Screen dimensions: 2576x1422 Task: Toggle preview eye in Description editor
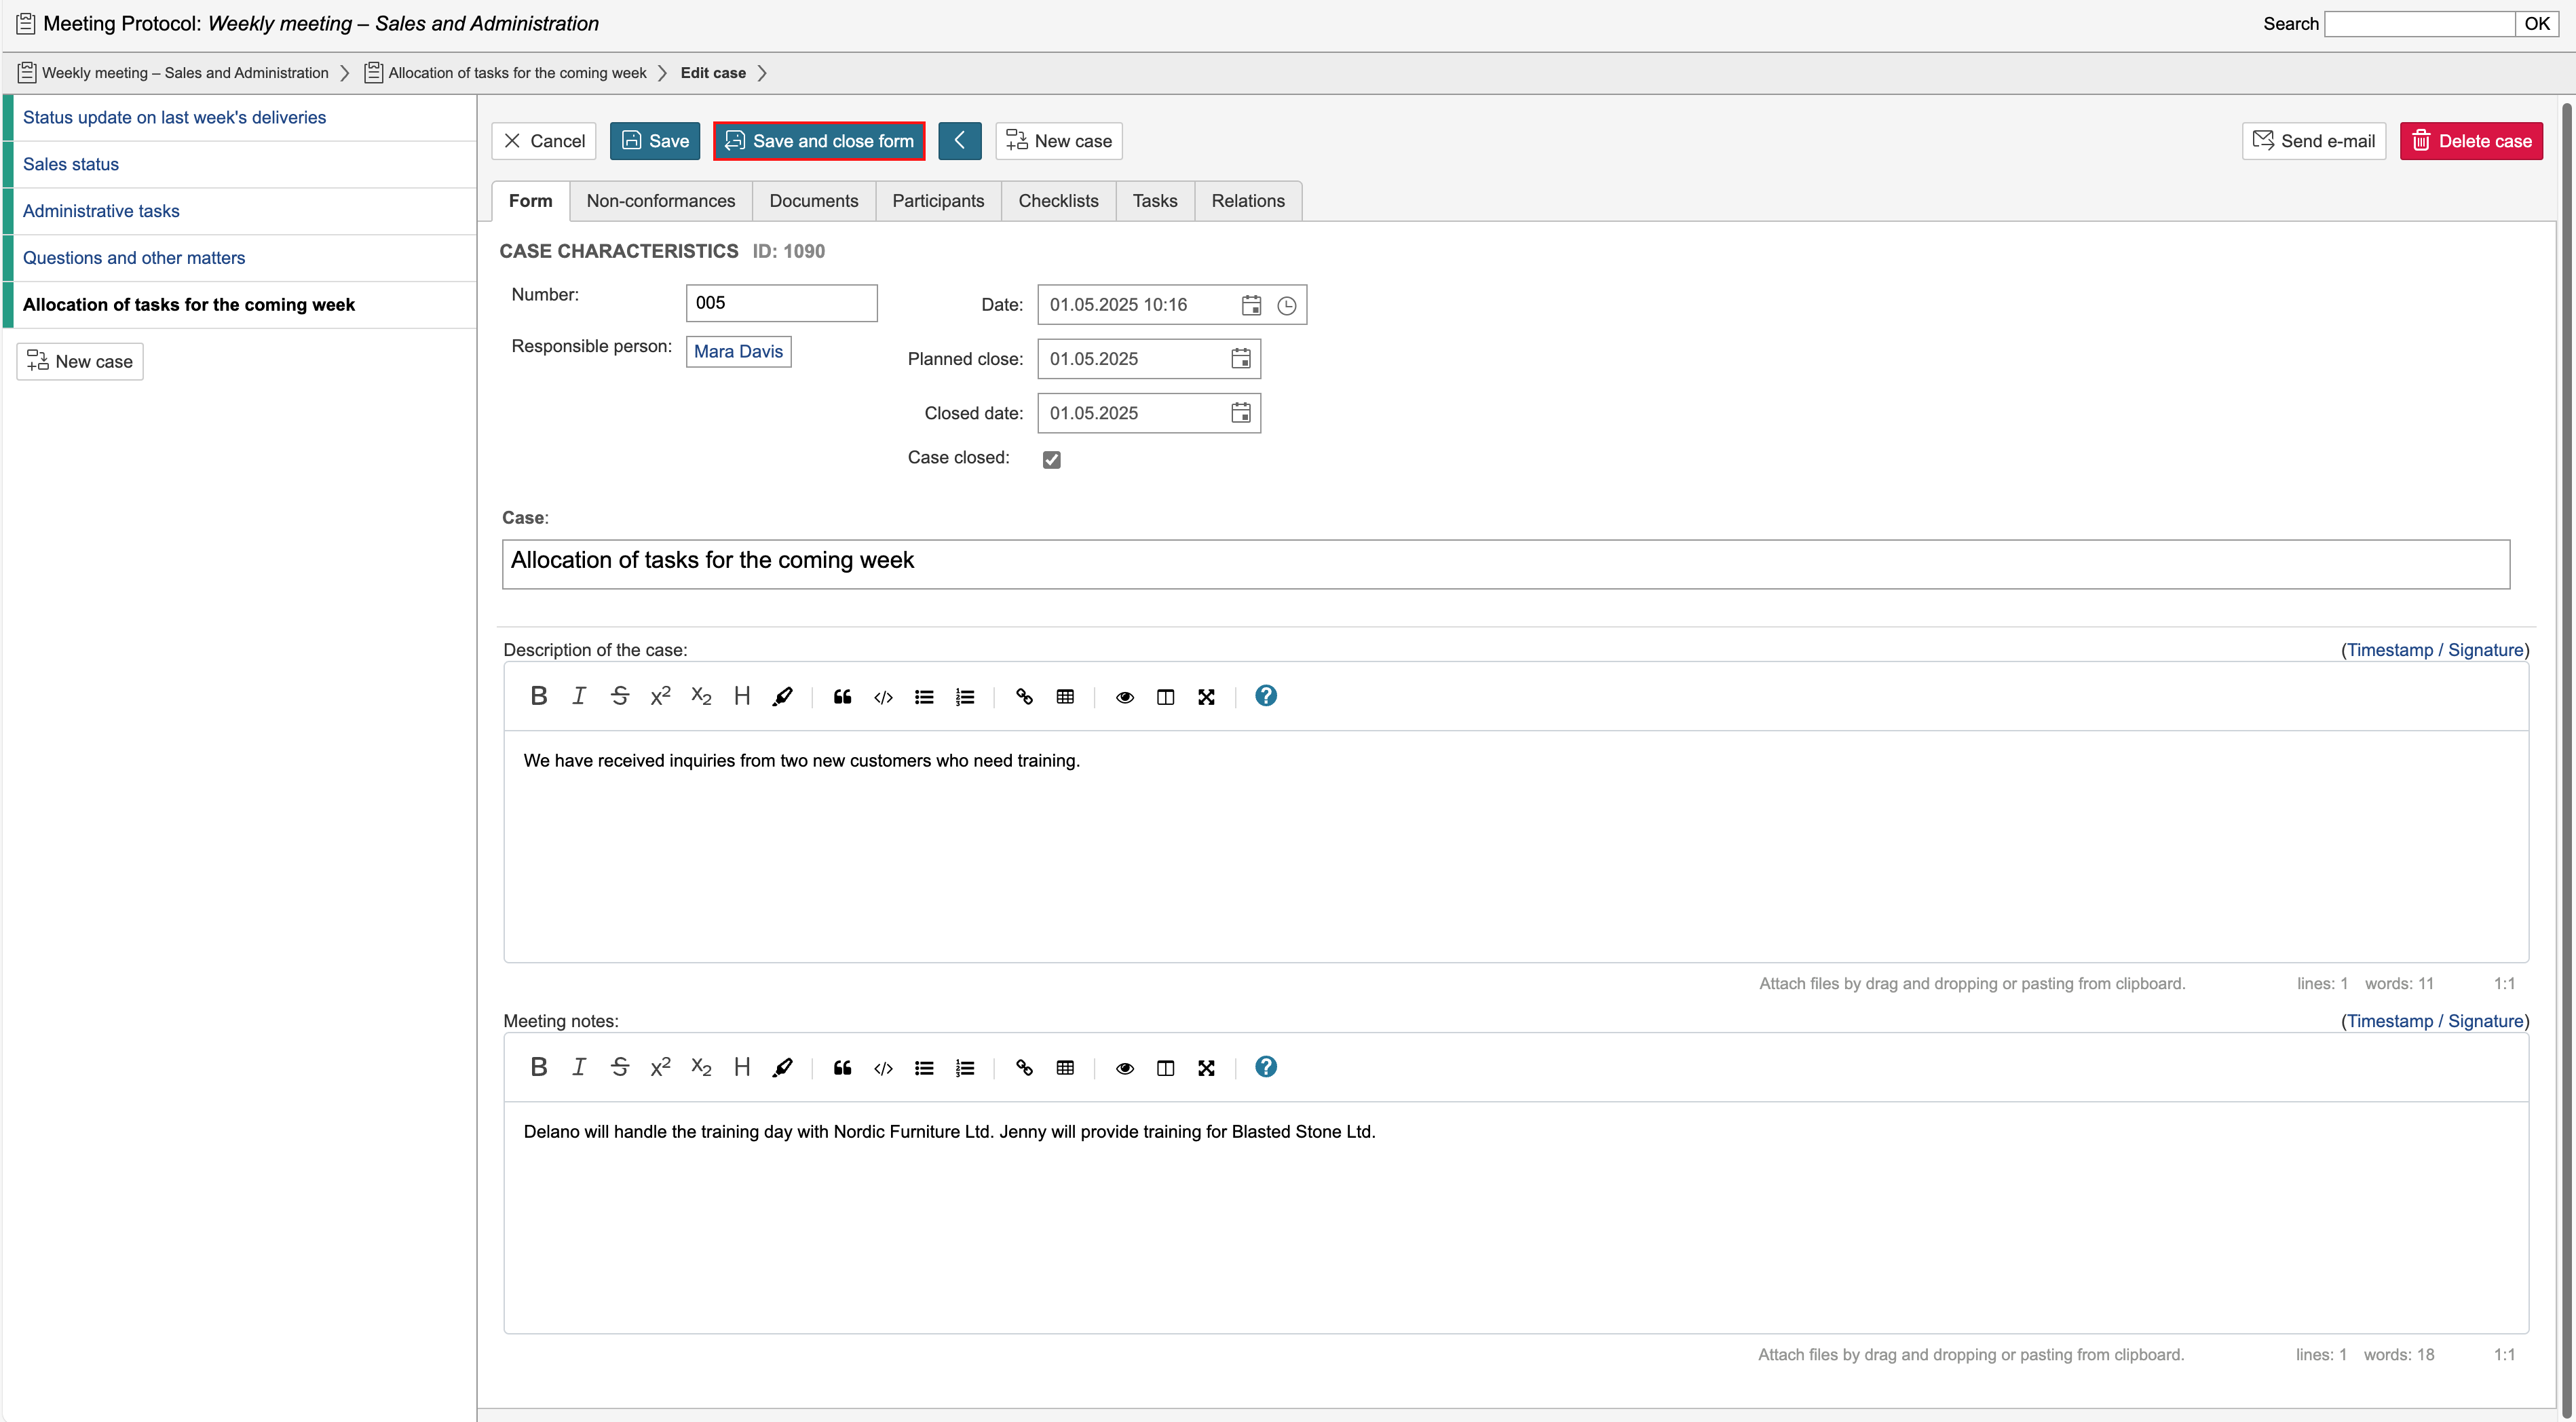[x=1124, y=696]
